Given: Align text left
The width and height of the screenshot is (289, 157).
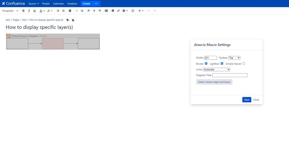Looking at the screenshot, I should point(89,11).
